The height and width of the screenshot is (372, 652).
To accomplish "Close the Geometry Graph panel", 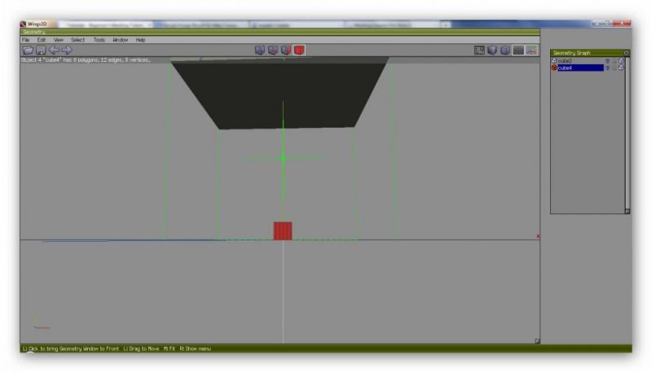I will pos(626,53).
